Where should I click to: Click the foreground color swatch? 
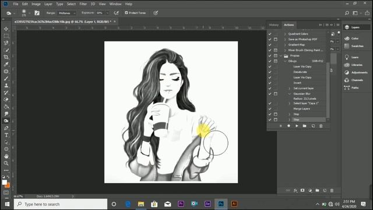click(4, 183)
